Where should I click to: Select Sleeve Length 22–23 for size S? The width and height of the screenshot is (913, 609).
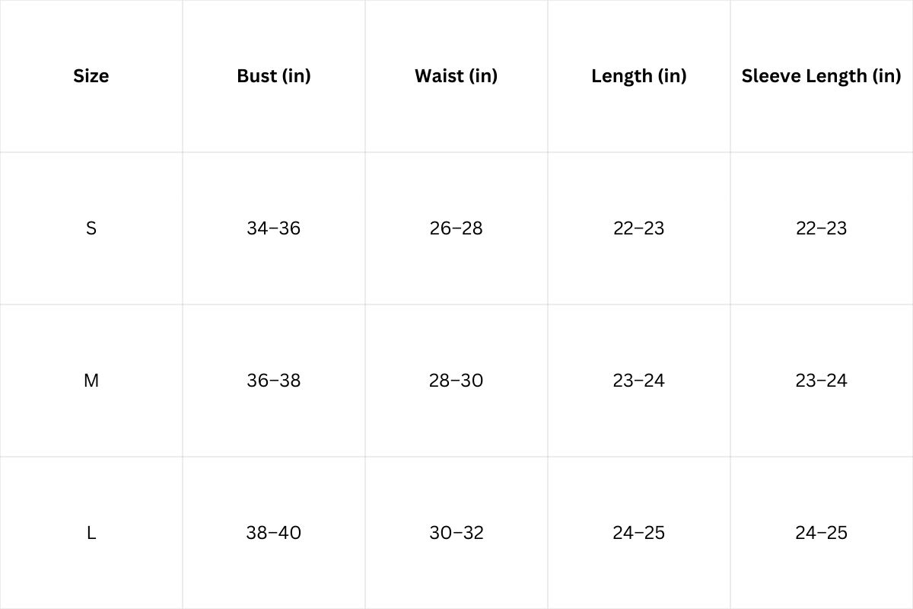coord(822,228)
